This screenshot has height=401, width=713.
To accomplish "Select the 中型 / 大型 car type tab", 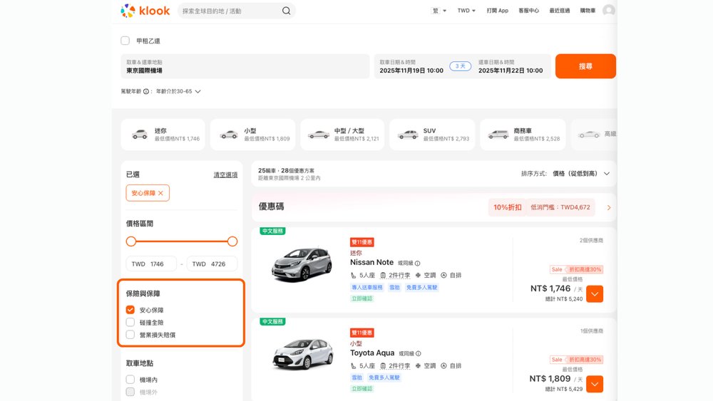I will tap(342, 135).
